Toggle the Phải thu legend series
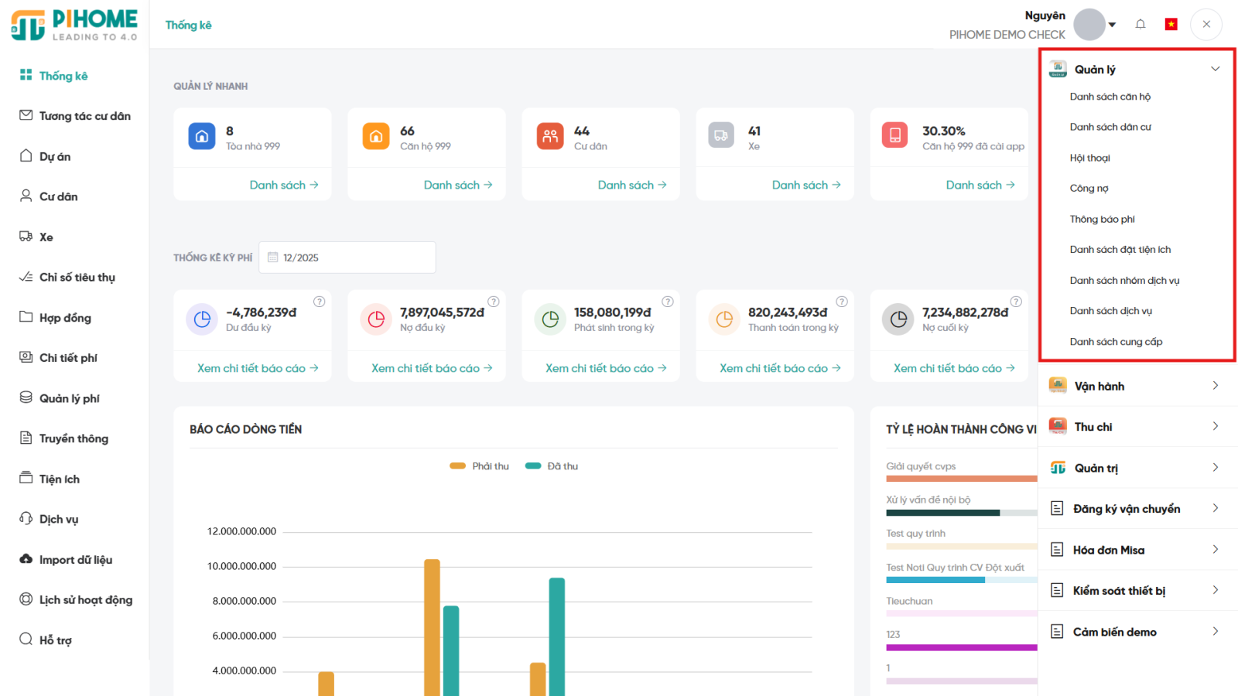Screen dimensions: 1238x696 (x=480, y=466)
